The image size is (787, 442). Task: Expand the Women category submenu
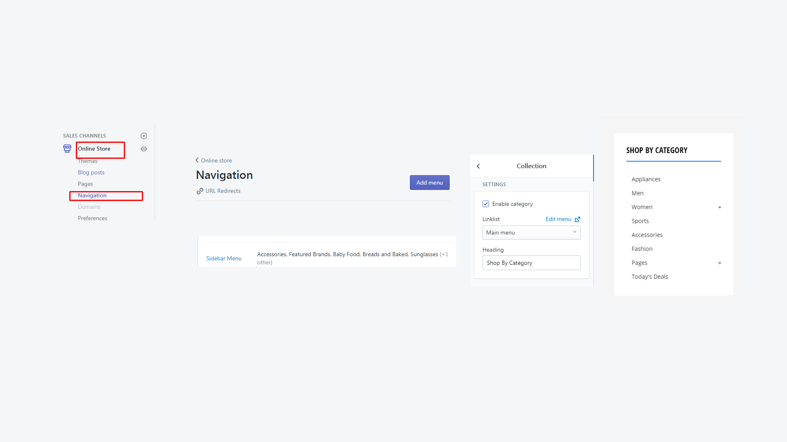pos(719,207)
